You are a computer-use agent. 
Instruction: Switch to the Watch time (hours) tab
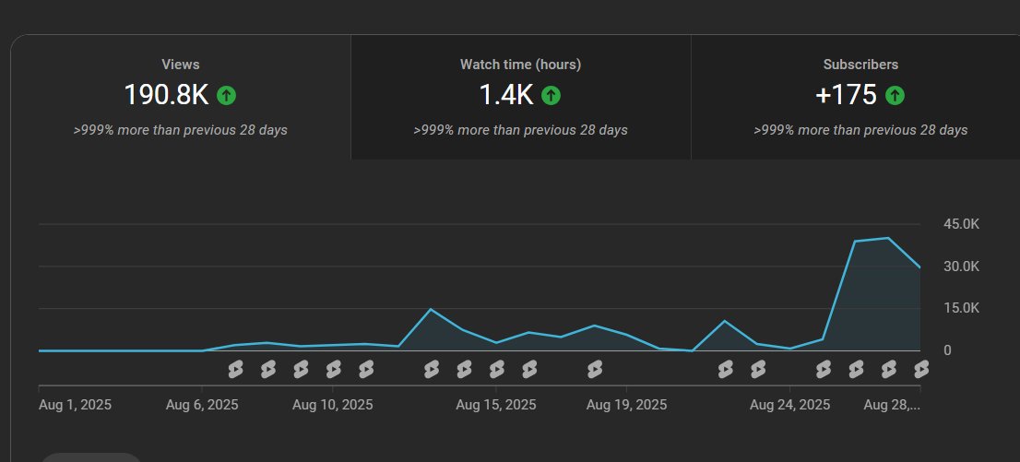pos(520,97)
